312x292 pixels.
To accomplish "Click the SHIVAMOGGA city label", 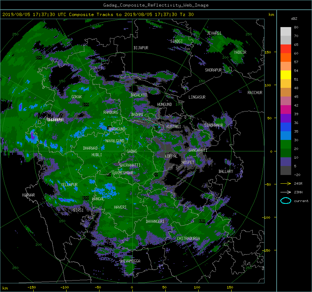I will click(x=130, y=261).
